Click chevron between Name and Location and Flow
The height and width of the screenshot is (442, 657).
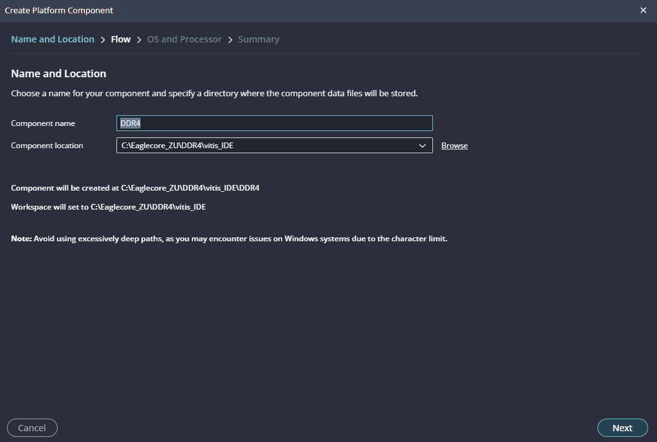[103, 39]
